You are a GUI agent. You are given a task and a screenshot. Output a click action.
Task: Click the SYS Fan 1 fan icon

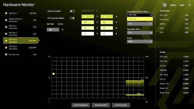tap(6, 27)
